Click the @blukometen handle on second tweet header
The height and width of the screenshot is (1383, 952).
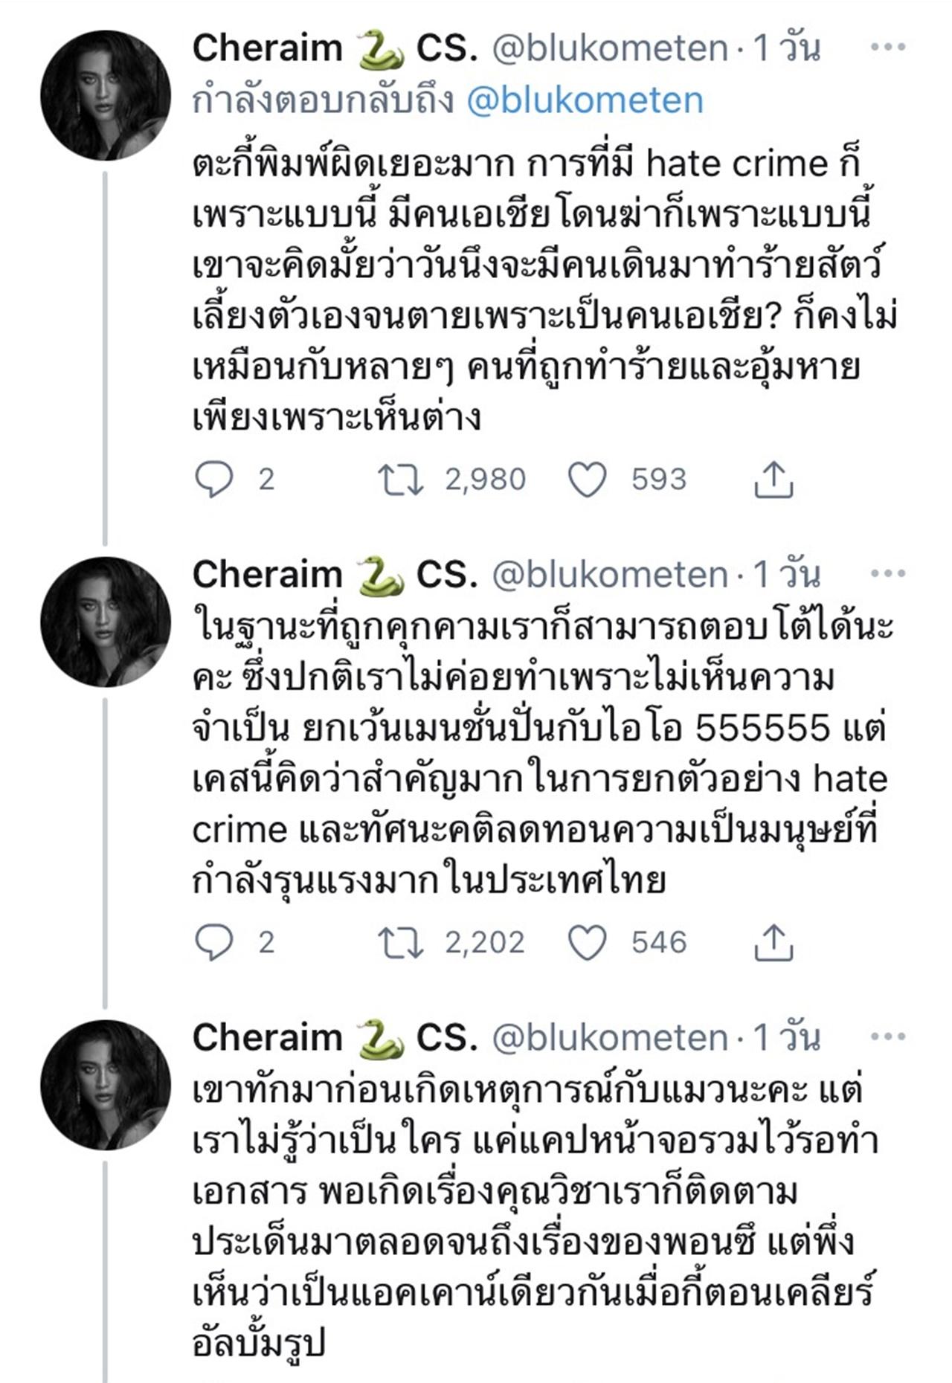(x=610, y=576)
